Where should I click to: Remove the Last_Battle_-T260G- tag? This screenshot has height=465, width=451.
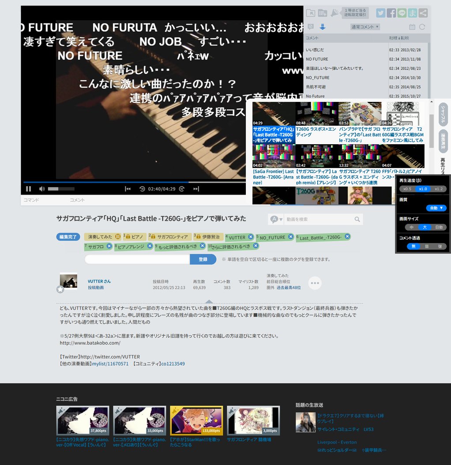point(347,236)
